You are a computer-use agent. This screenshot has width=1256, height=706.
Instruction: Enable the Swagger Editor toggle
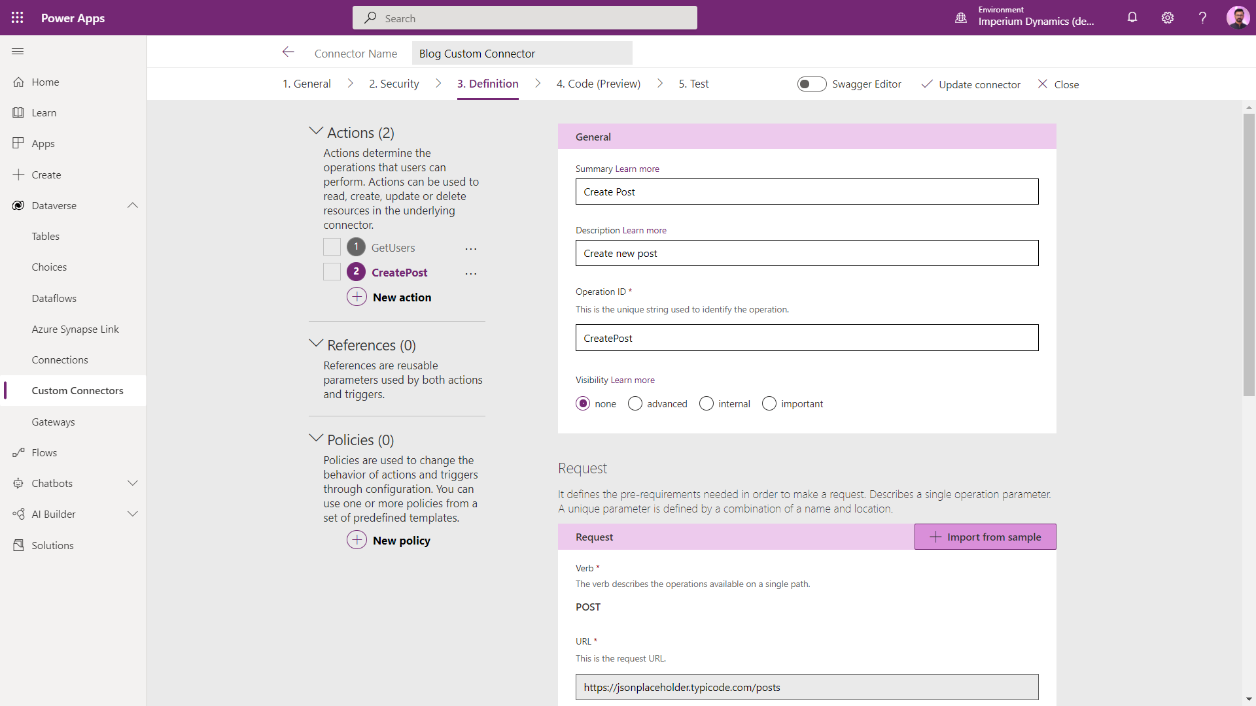[x=812, y=84]
